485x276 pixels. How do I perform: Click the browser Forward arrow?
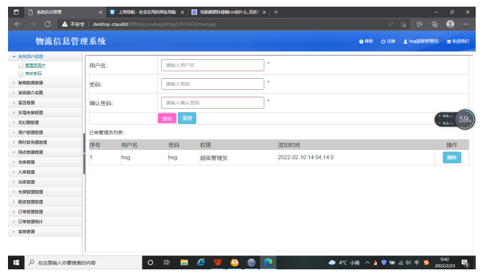(33, 24)
